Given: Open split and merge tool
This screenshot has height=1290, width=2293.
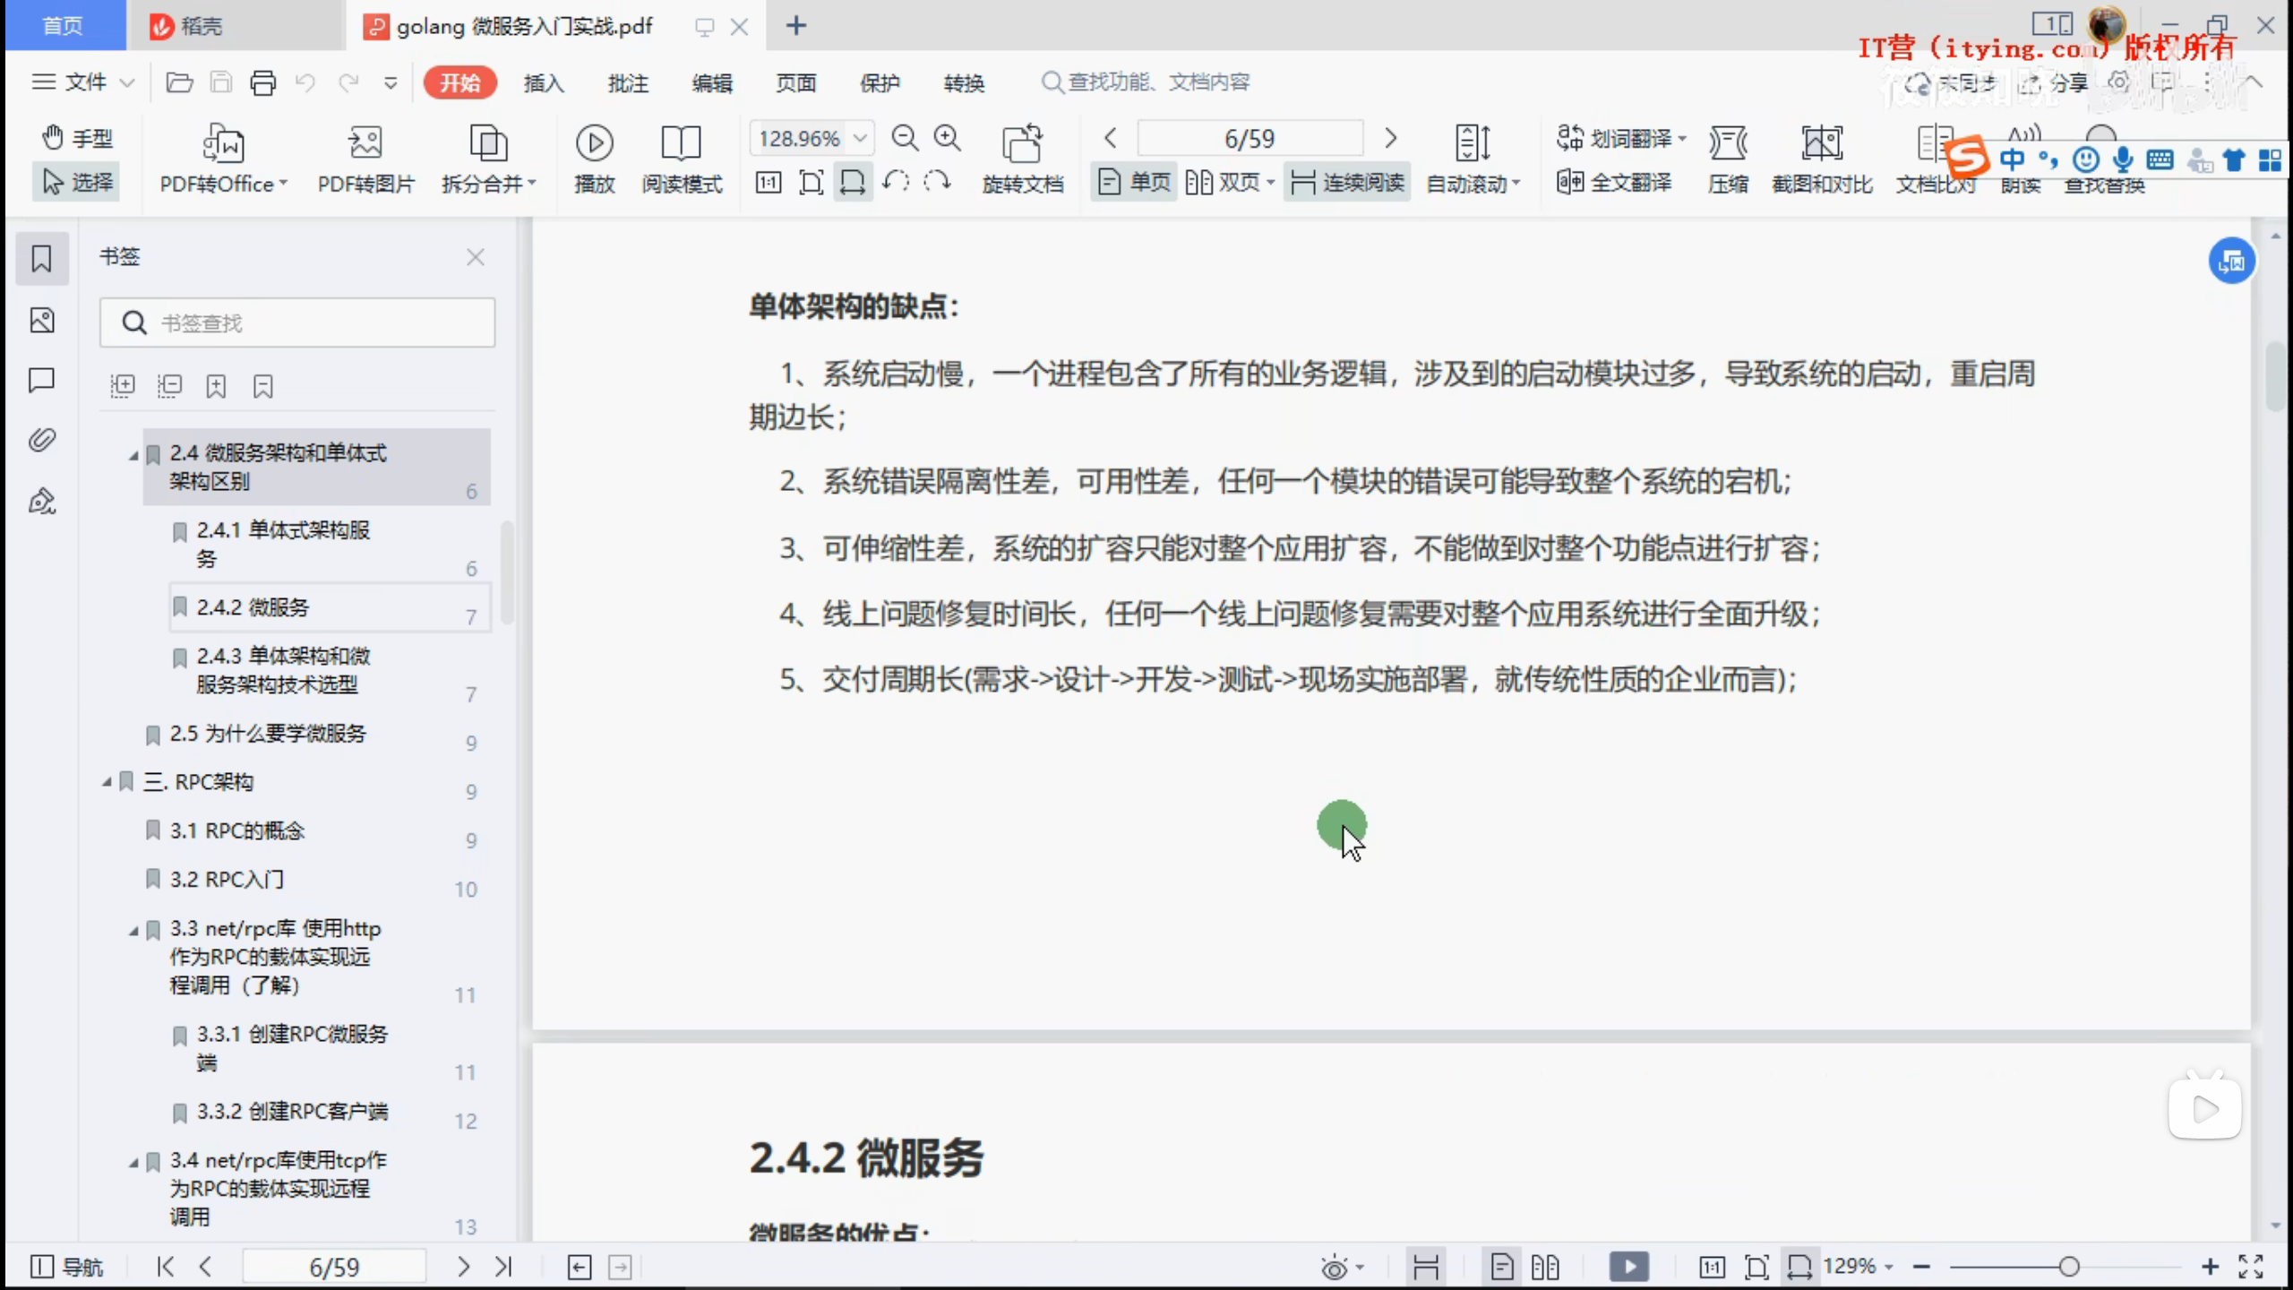Looking at the screenshot, I should coord(488,159).
